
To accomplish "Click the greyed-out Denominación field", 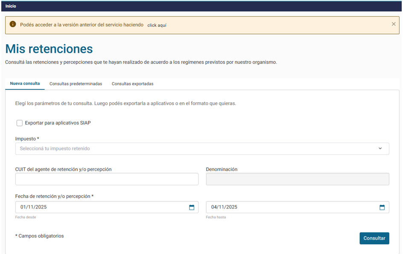I will 297,179.
